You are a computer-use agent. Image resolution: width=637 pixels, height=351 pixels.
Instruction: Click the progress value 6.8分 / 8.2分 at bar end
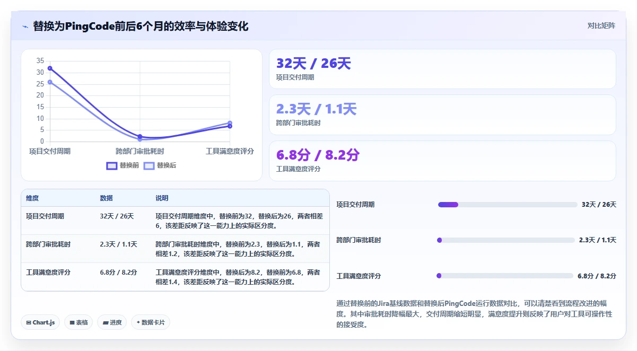[x=597, y=276]
